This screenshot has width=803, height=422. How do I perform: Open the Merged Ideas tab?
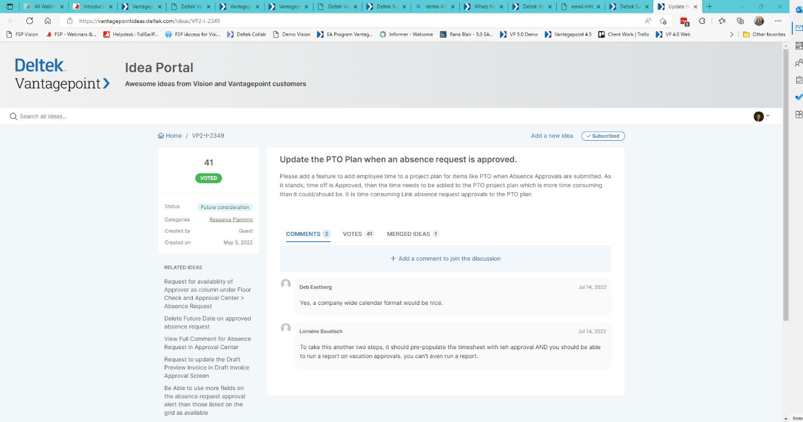[413, 234]
